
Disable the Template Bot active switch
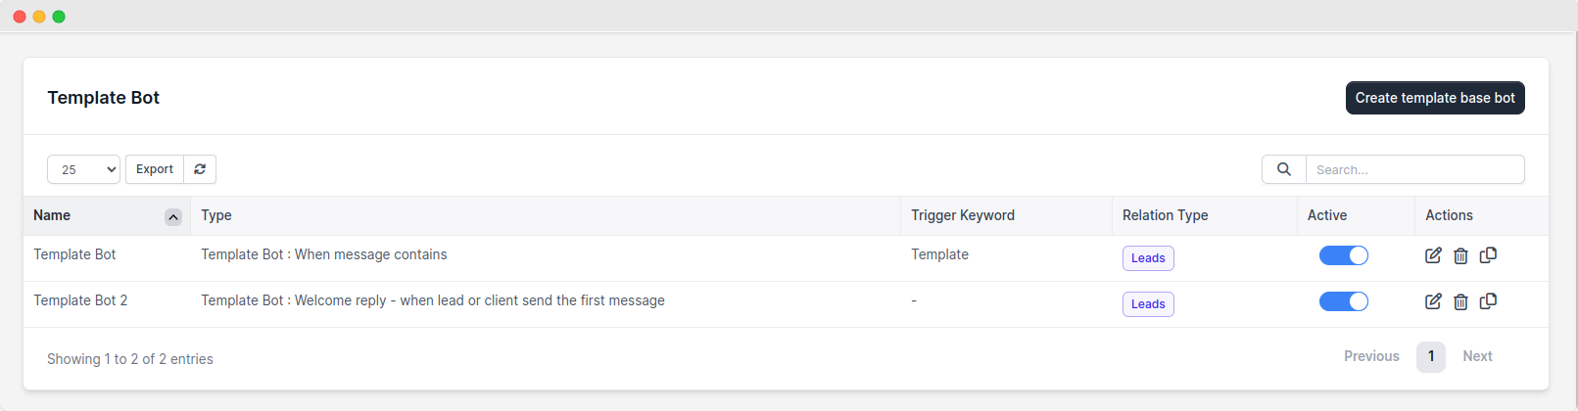[x=1343, y=255]
